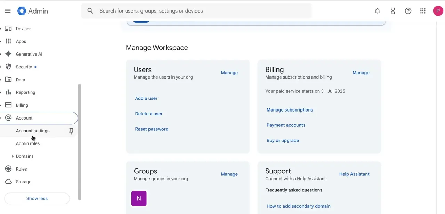Click the Generative AI sparkle icon
This screenshot has height=214, width=445.
point(8,54)
